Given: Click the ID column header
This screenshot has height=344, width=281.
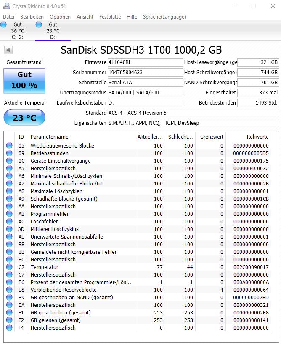Looking at the screenshot, I should 21,137.
